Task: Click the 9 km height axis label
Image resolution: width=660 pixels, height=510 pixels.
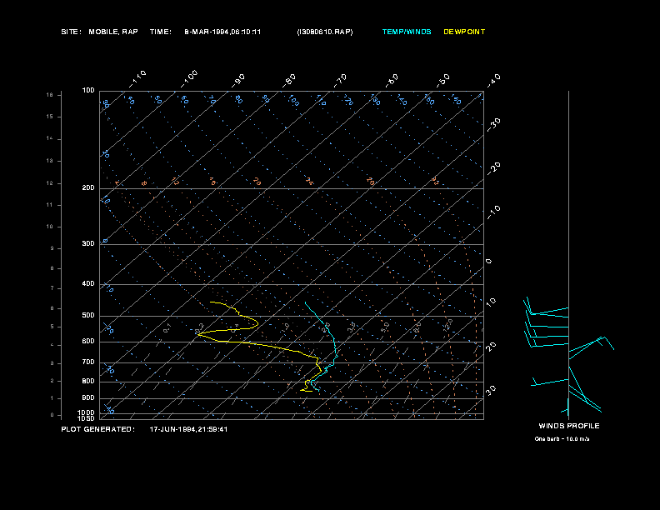Action: [x=52, y=248]
